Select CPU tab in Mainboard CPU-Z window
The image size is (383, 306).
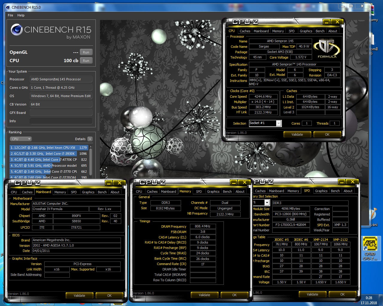coord(14,192)
